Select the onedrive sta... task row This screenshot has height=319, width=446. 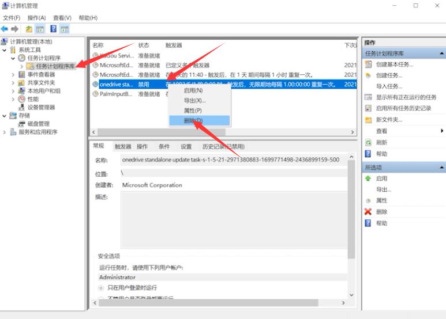tap(224, 84)
